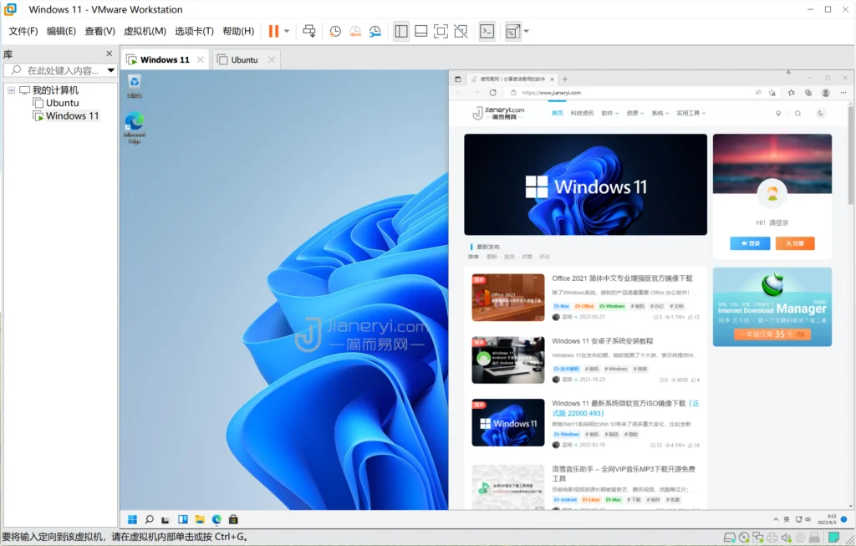Screen dimensions: 856x546
Task: Click the Recycle Bin desktop icon in guest
Action: point(135,86)
